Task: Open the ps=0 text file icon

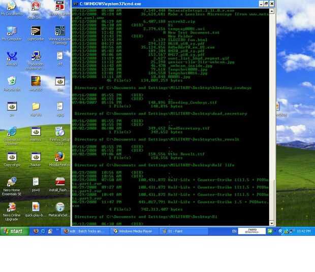Action: (x=36, y=184)
